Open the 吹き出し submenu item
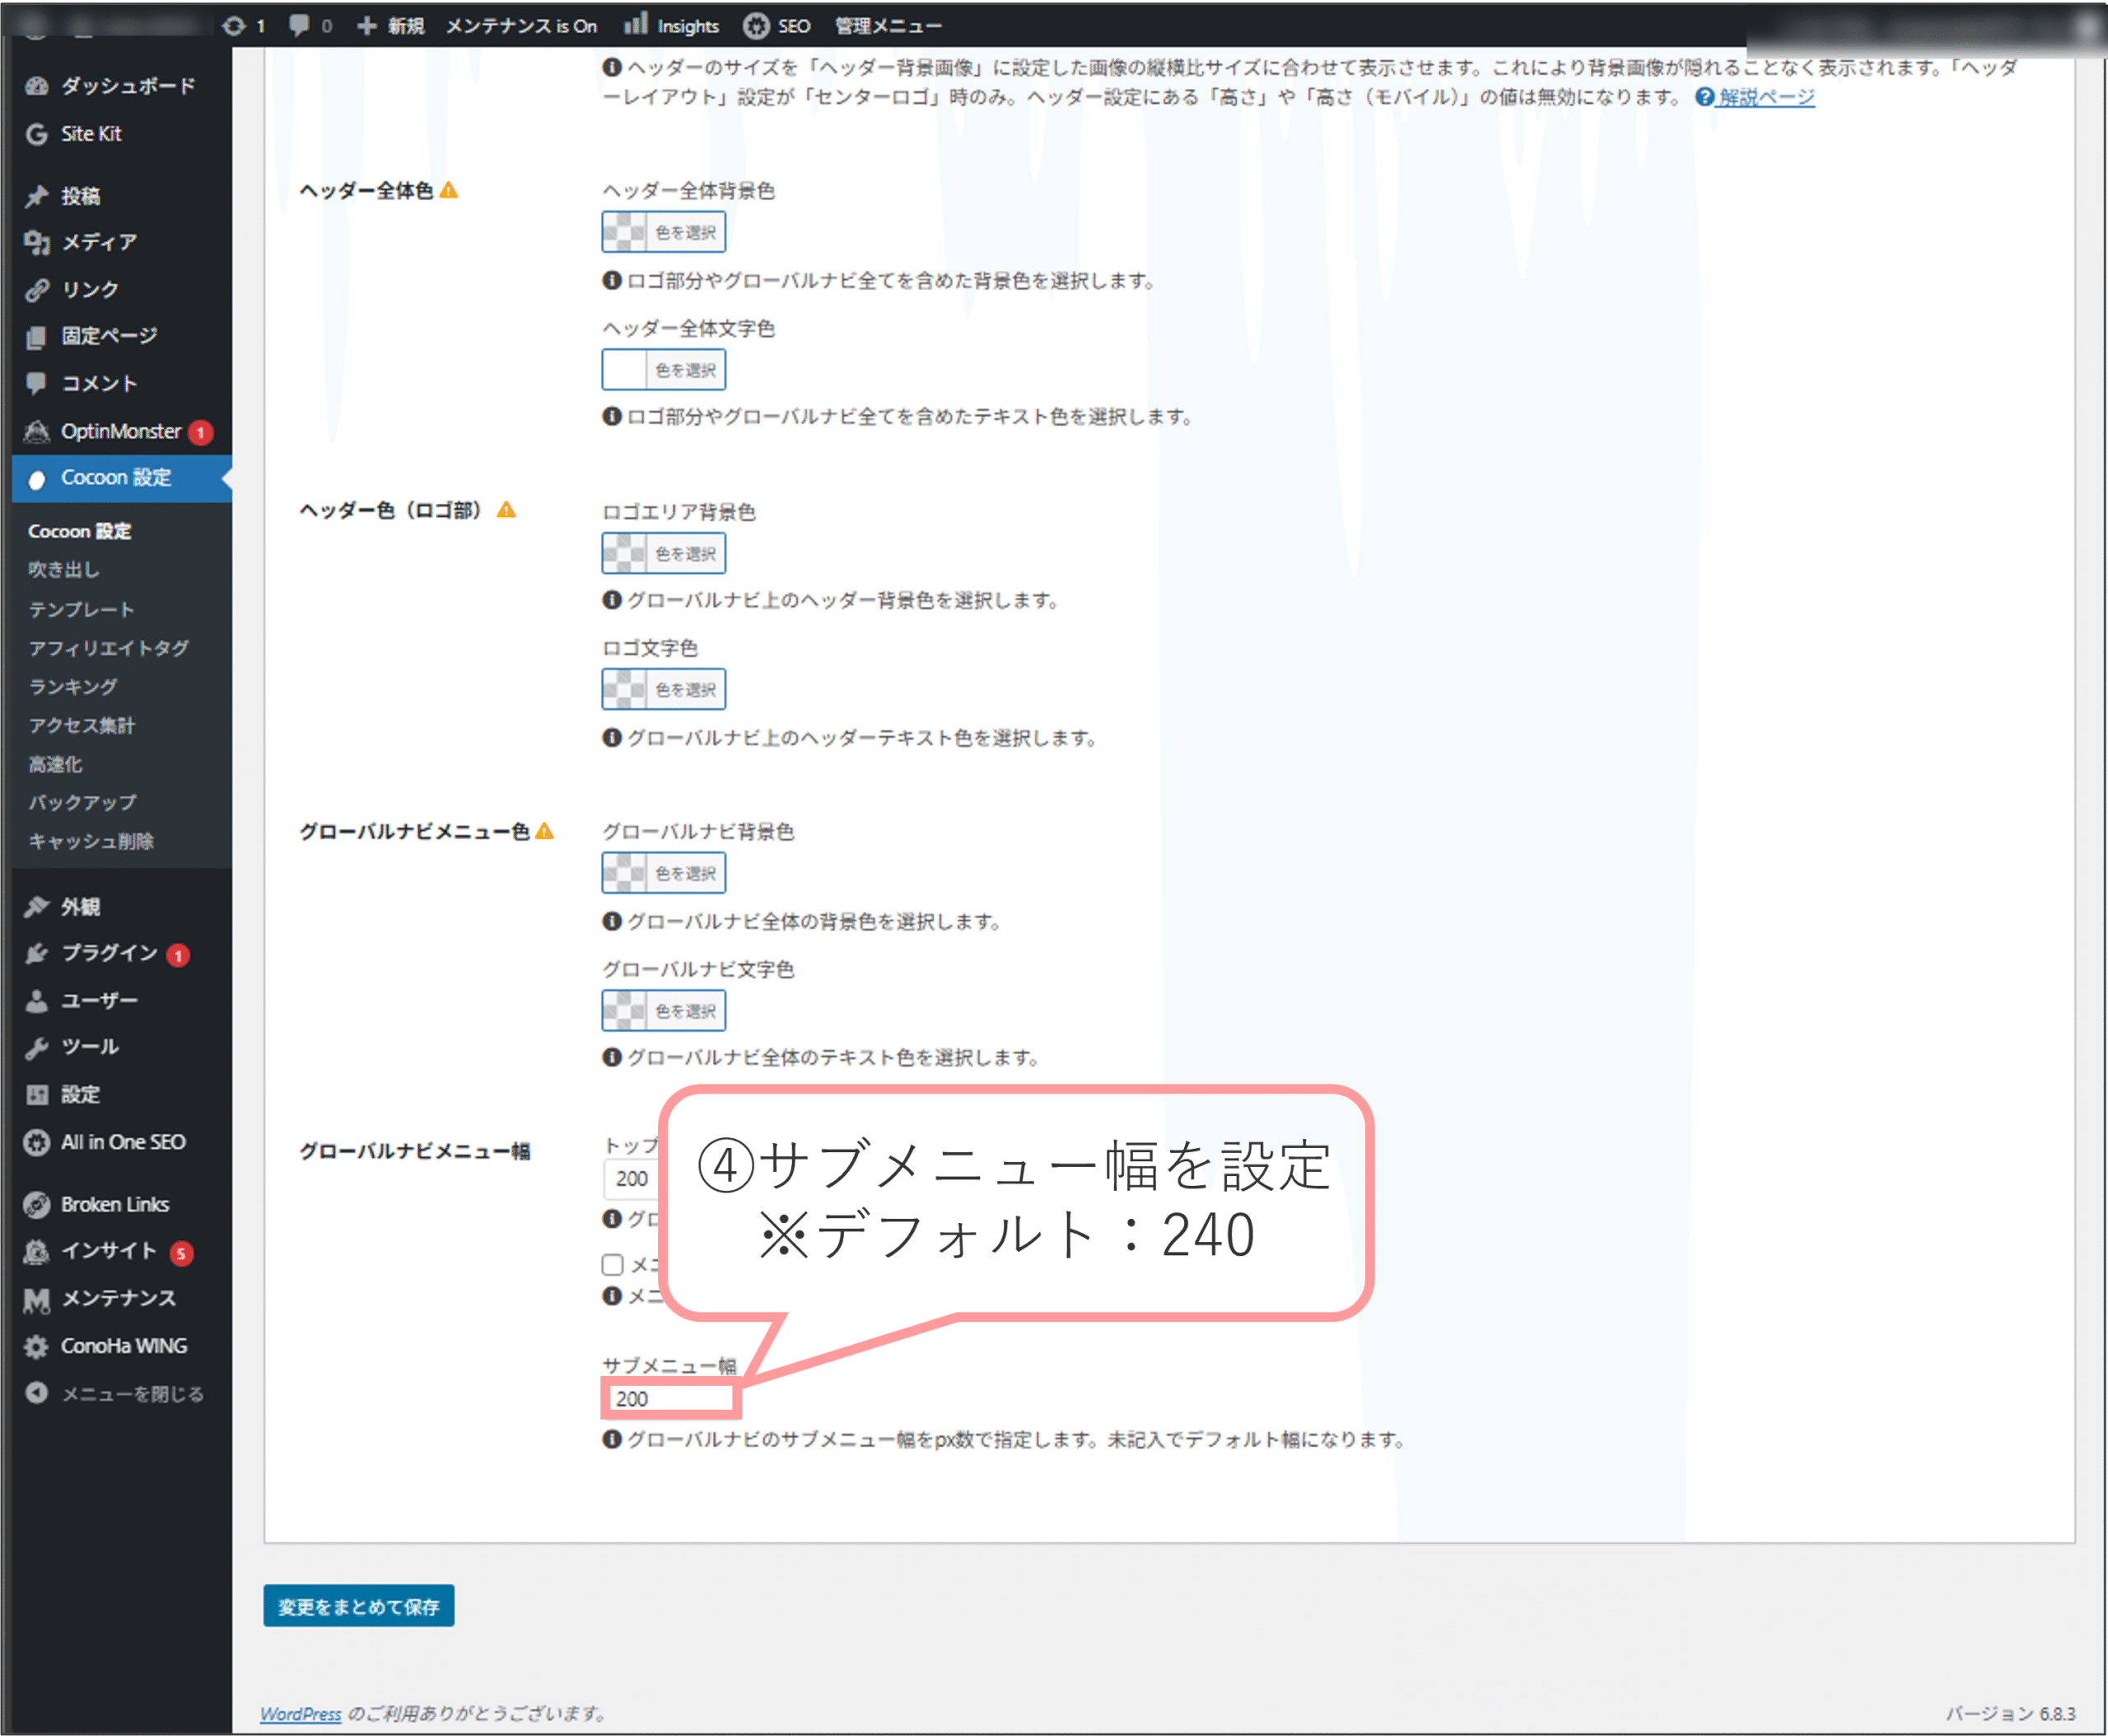This screenshot has width=2108, height=1736. [x=64, y=569]
